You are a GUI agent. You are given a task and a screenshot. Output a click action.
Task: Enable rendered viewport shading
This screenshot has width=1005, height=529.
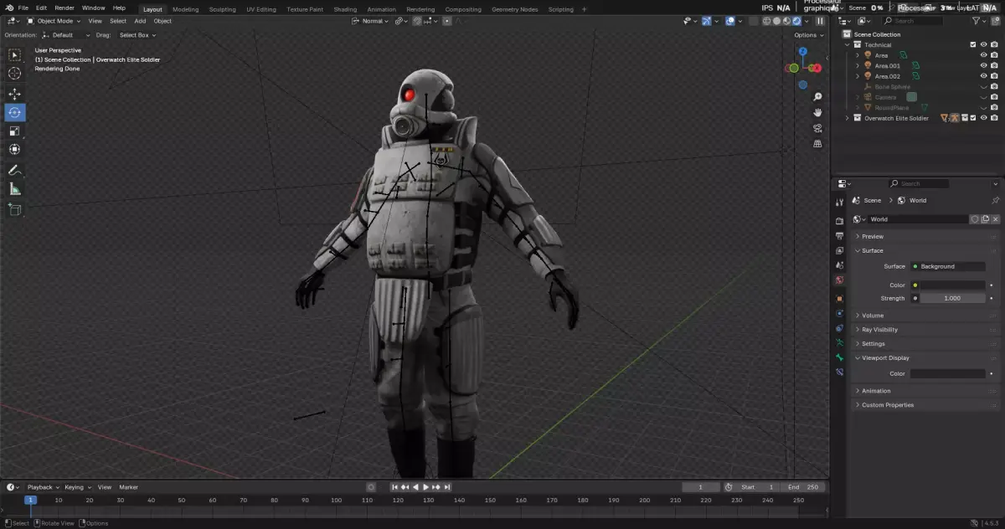(795, 21)
